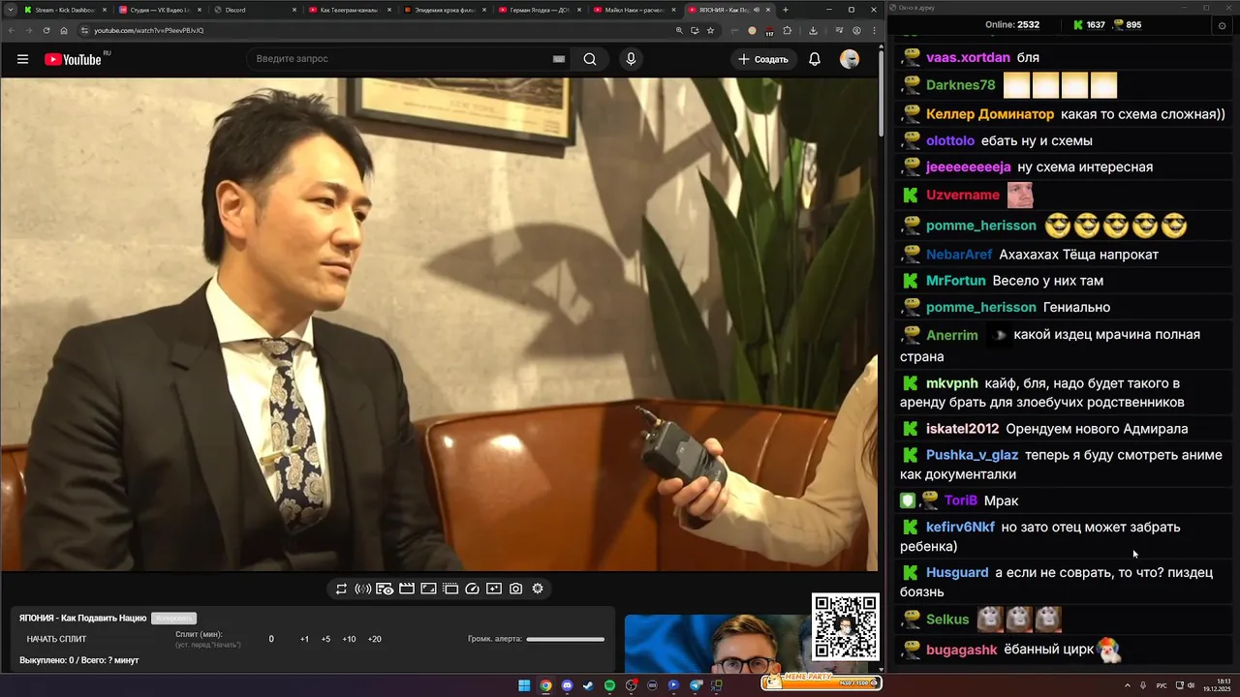Image resolution: width=1240 pixels, height=697 pixels.
Task: Open Steam from the taskbar
Action: pyautogui.click(x=588, y=685)
